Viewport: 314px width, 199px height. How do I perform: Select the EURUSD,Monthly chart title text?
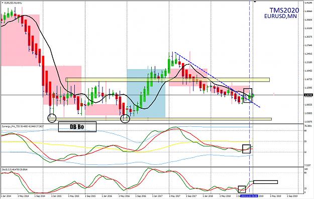click(13, 3)
